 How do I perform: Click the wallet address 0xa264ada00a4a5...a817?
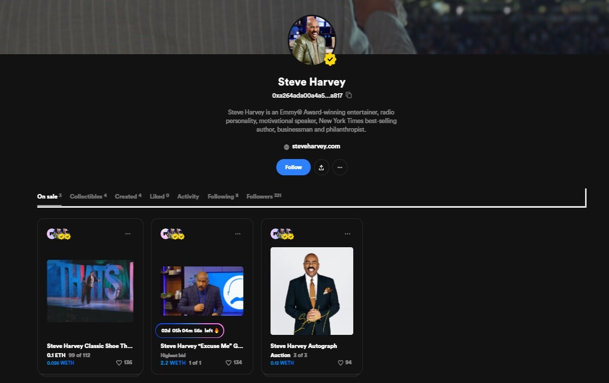[307, 95]
